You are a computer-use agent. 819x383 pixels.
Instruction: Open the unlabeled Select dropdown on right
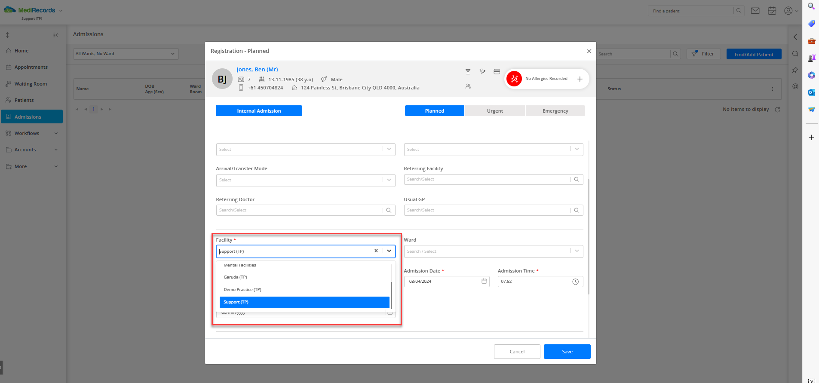point(494,149)
